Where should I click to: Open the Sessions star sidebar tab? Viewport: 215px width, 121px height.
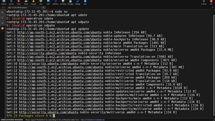[x=2, y=12]
